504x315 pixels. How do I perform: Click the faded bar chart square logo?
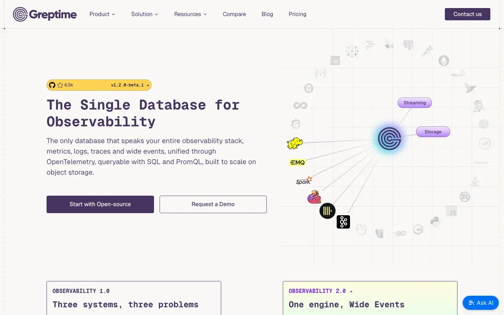(335, 61)
